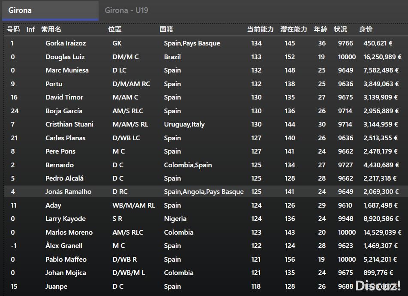Select player Pablo Maffeo
Viewport: 408px width, 296px height.
pyautogui.click(x=66, y=260)
